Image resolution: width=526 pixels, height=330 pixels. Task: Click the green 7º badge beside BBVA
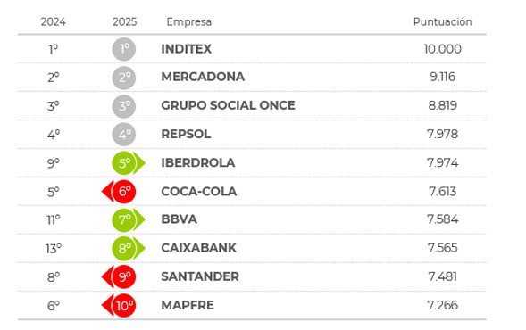pyautogui.click(x=128, y=219)
